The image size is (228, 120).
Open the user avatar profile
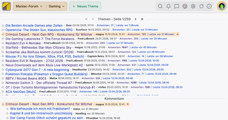pos(222,6)
